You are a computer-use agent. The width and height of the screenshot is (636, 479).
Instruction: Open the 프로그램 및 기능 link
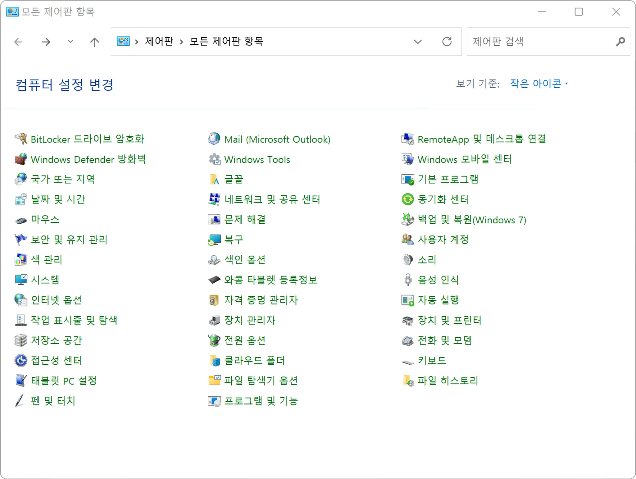[x=261, y=401]
